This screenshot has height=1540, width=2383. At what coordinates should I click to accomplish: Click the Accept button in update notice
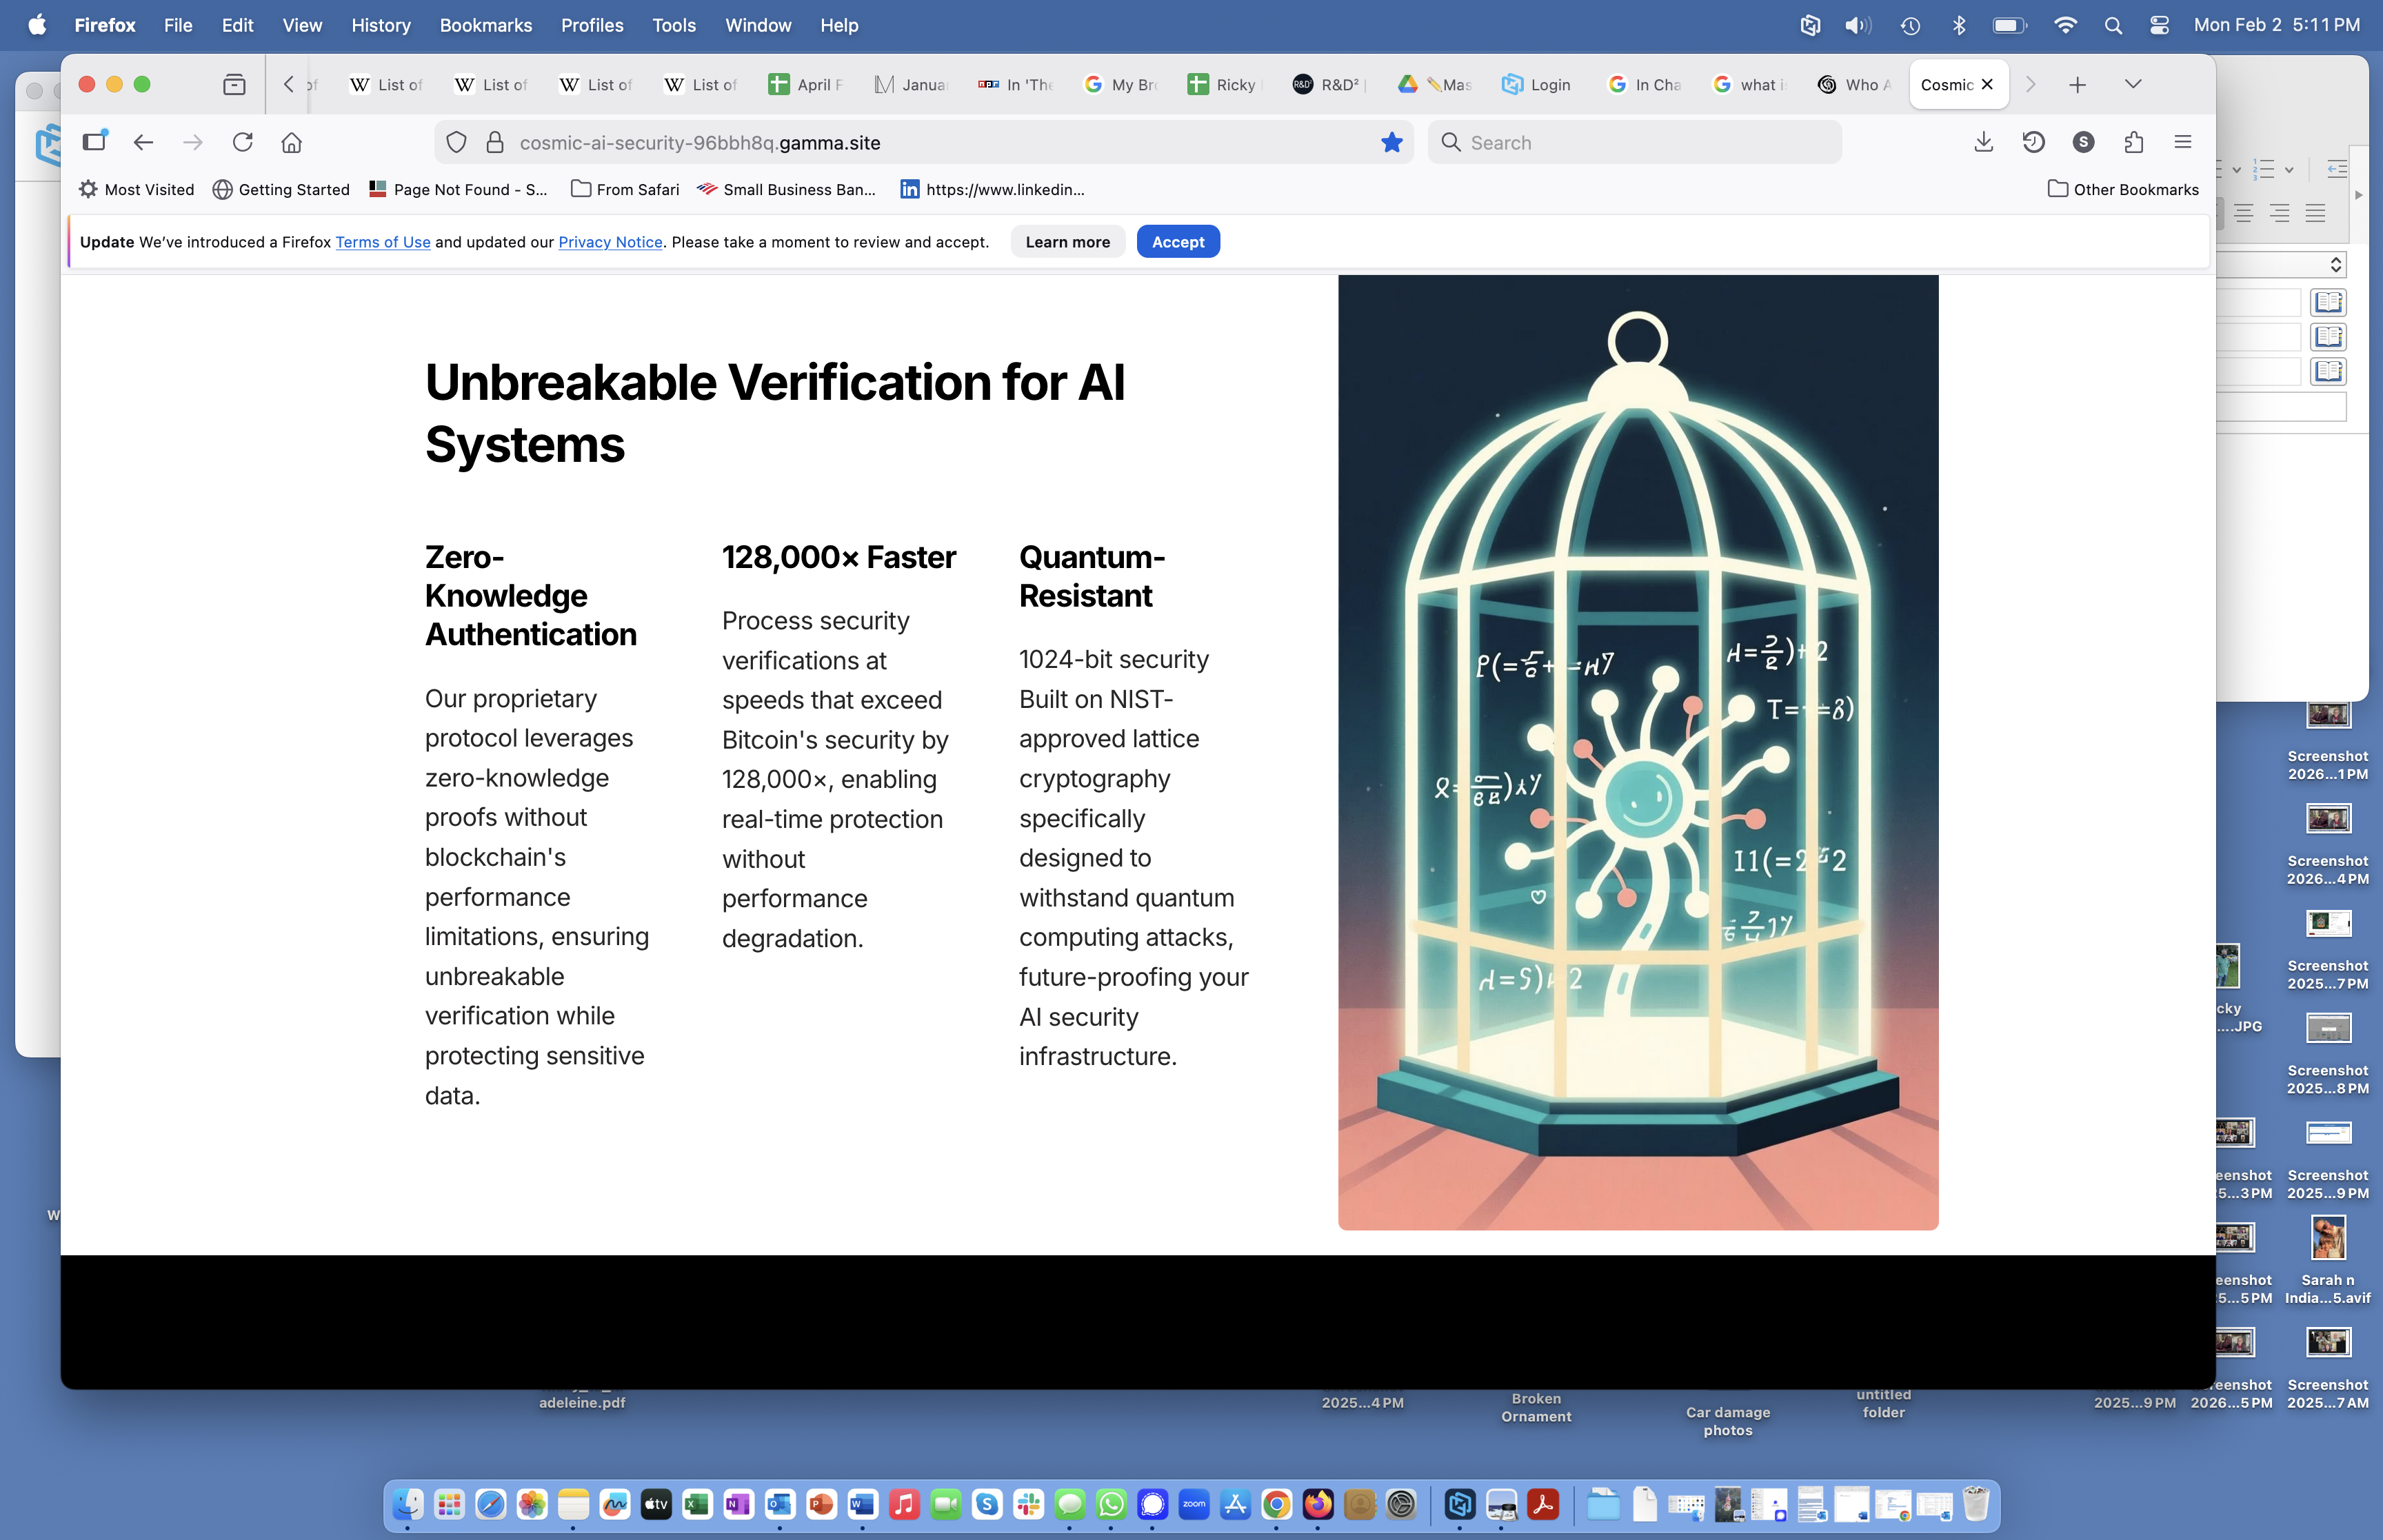point(1177,241)
